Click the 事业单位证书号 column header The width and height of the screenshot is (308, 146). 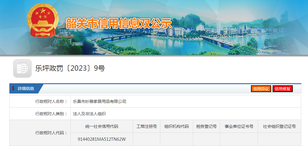[x=239, y=126]
